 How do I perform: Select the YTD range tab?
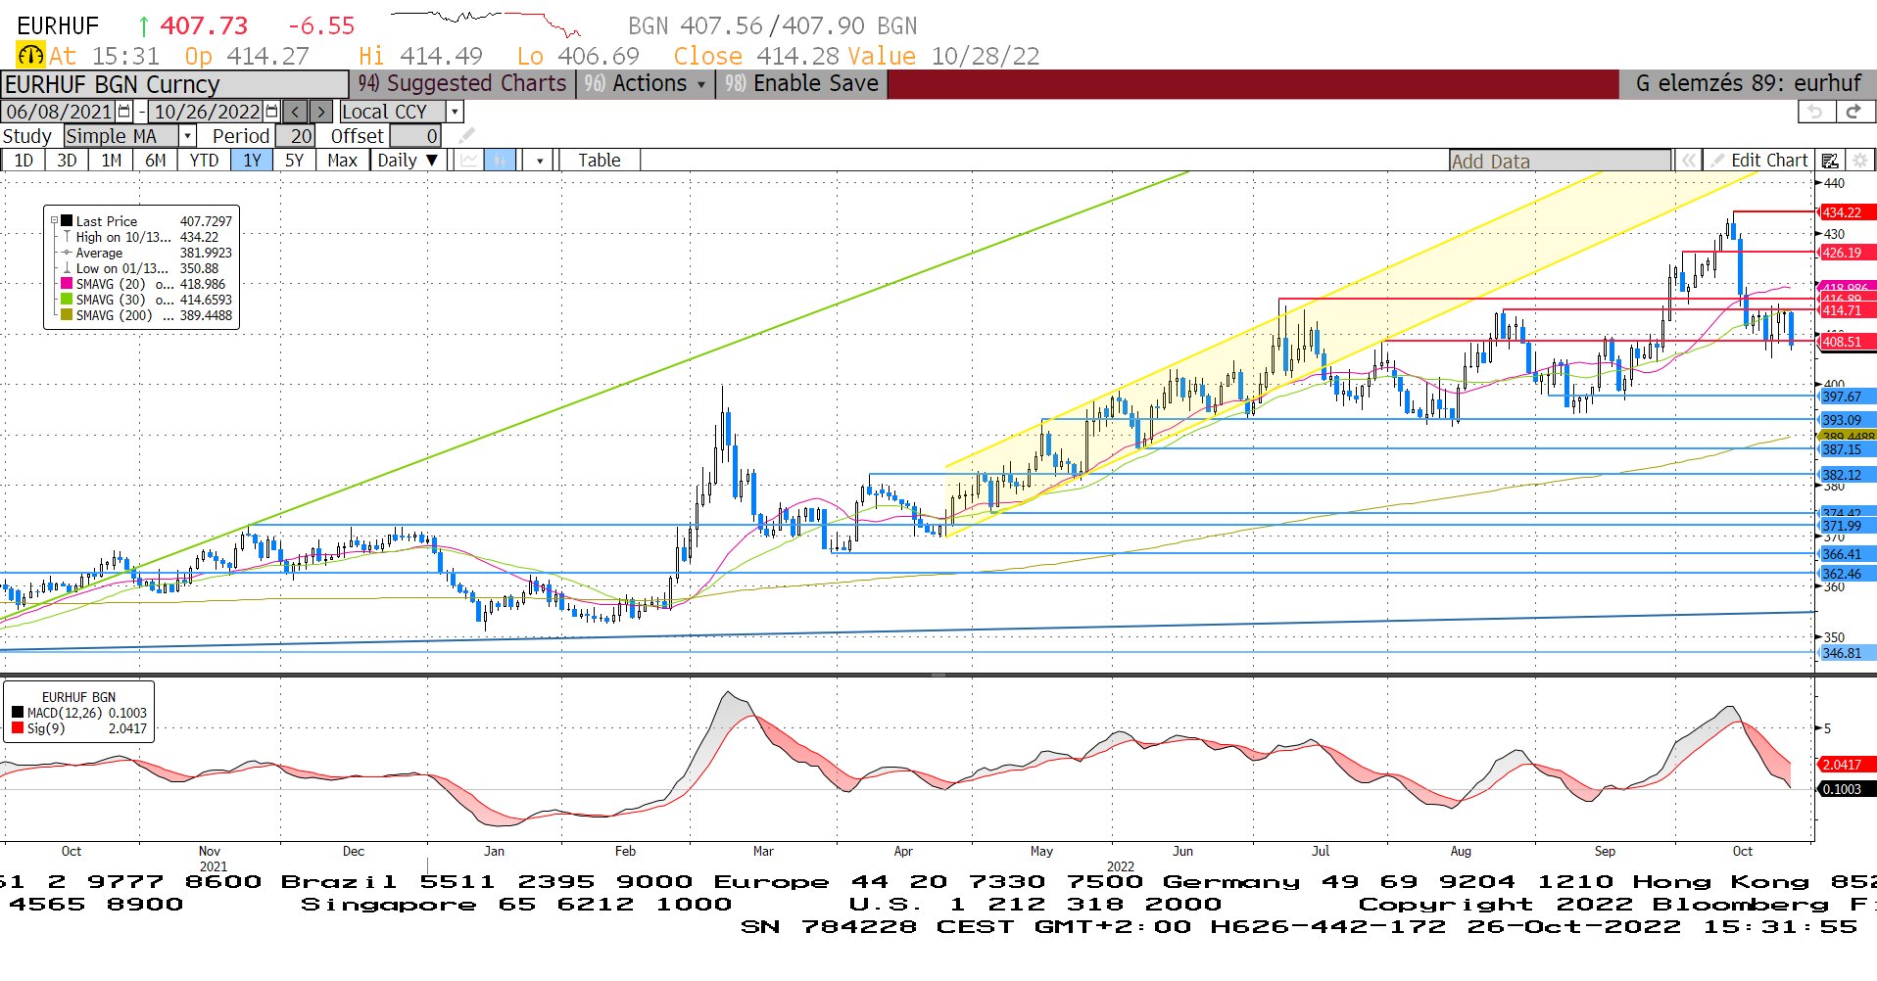point(204,161)
